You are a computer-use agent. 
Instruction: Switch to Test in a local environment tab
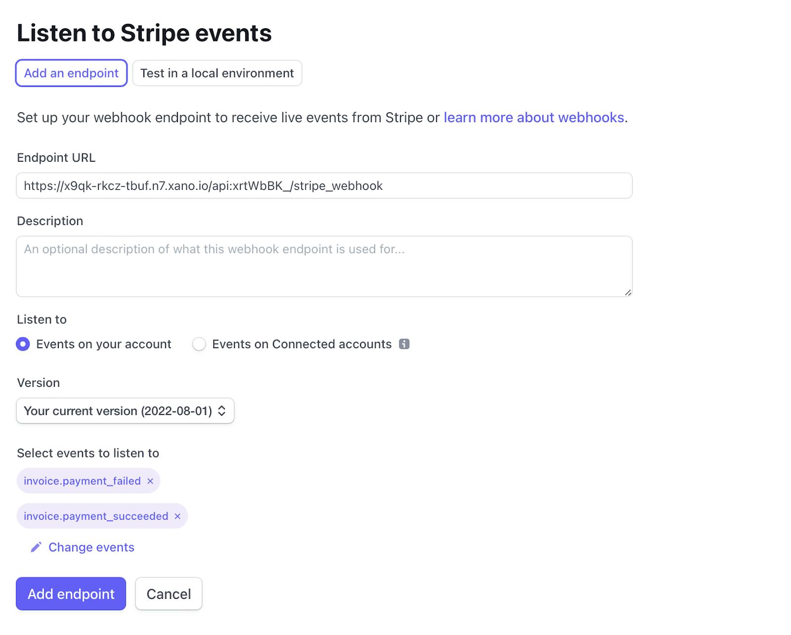pyautogui.click(x=217, y=73)
